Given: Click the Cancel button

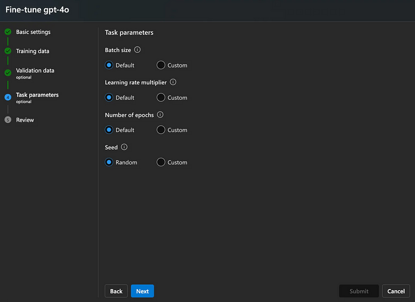Looking at the screenshot, I should [396, 291].
